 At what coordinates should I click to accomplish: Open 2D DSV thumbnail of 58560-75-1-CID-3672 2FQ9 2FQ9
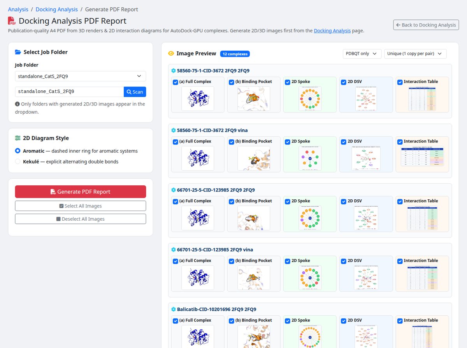click(366, 98)
